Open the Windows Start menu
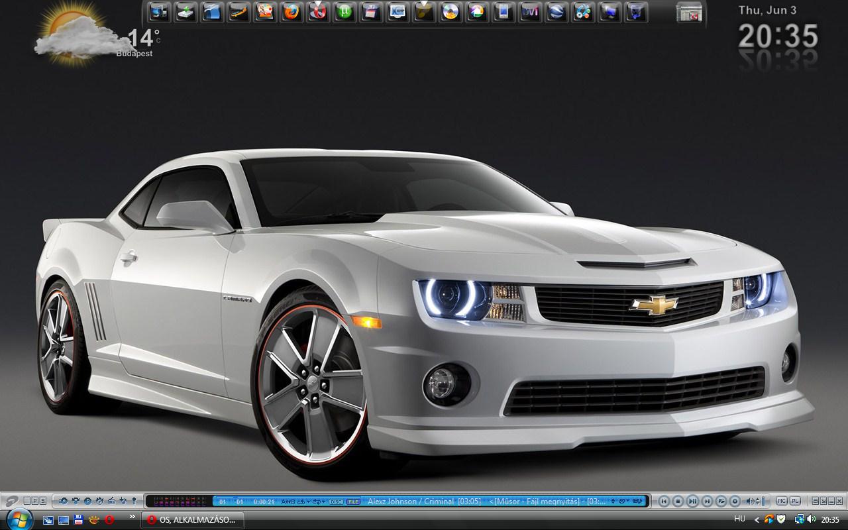848x530 pixels. pos(19,519)
